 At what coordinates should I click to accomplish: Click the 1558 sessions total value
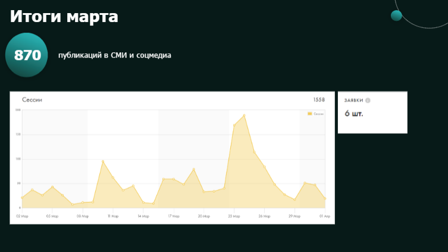[319, 100]
